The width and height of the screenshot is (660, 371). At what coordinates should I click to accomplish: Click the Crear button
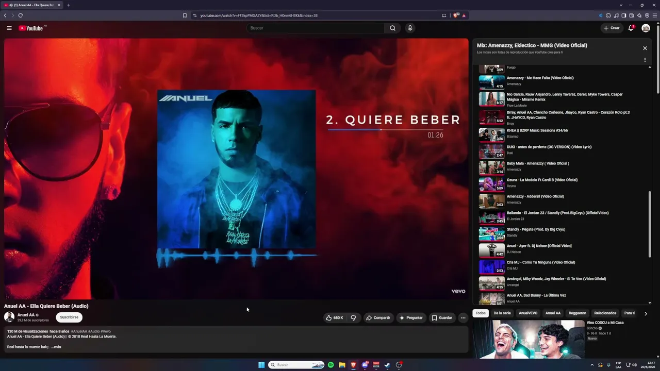(612, 28)
